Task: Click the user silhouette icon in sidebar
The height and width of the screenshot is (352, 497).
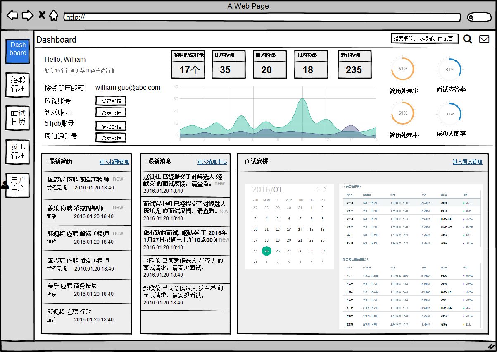Action: click(x=5, y=185)
